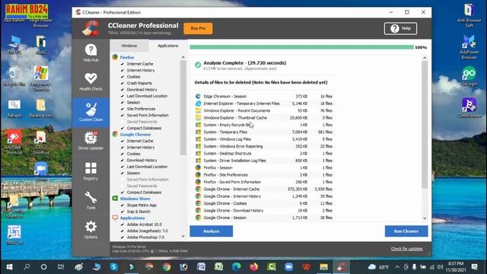Image resolution: width=487 pixels, height=274 pixels.
Task: Click the Run Cleaner button
Action: point(406,231)
